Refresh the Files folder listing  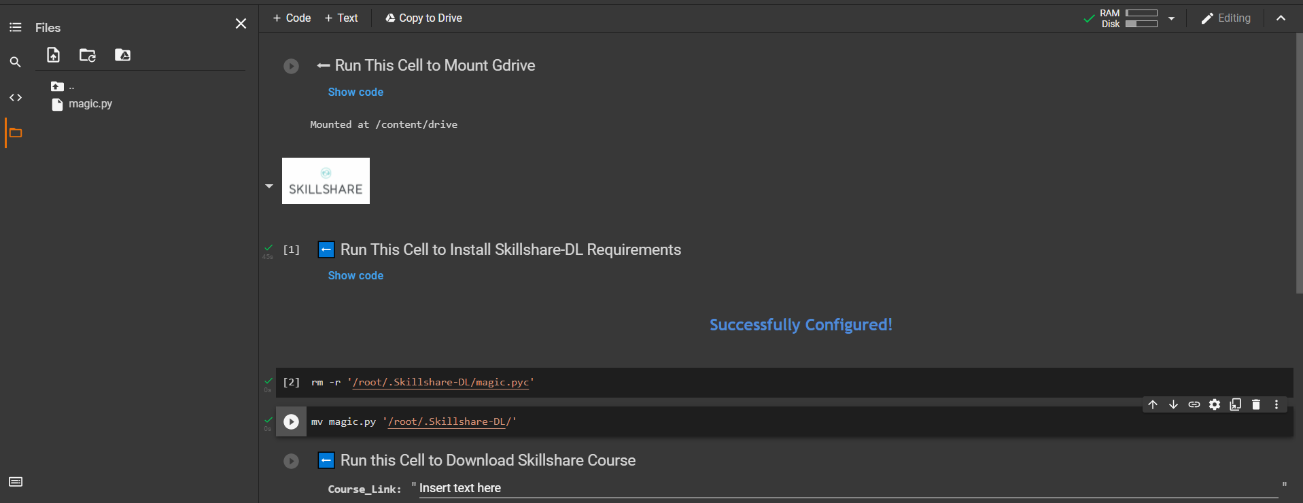click(x=88, y=55)
